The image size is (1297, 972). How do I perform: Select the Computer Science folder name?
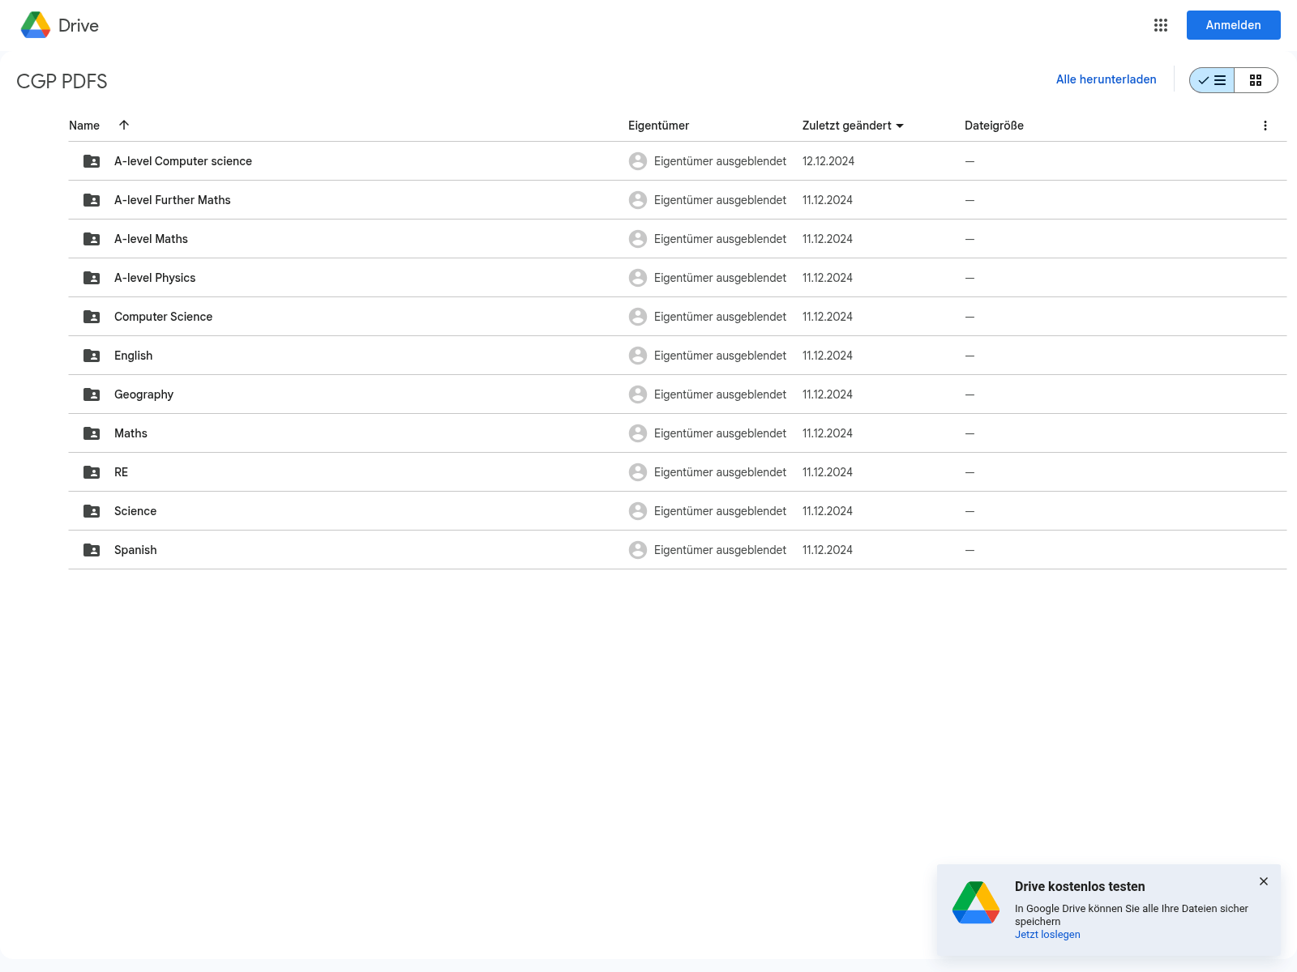[163, 317]
